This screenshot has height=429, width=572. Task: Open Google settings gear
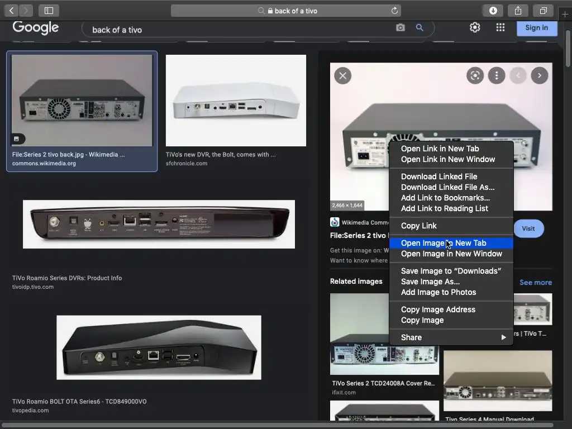(475, 27)
